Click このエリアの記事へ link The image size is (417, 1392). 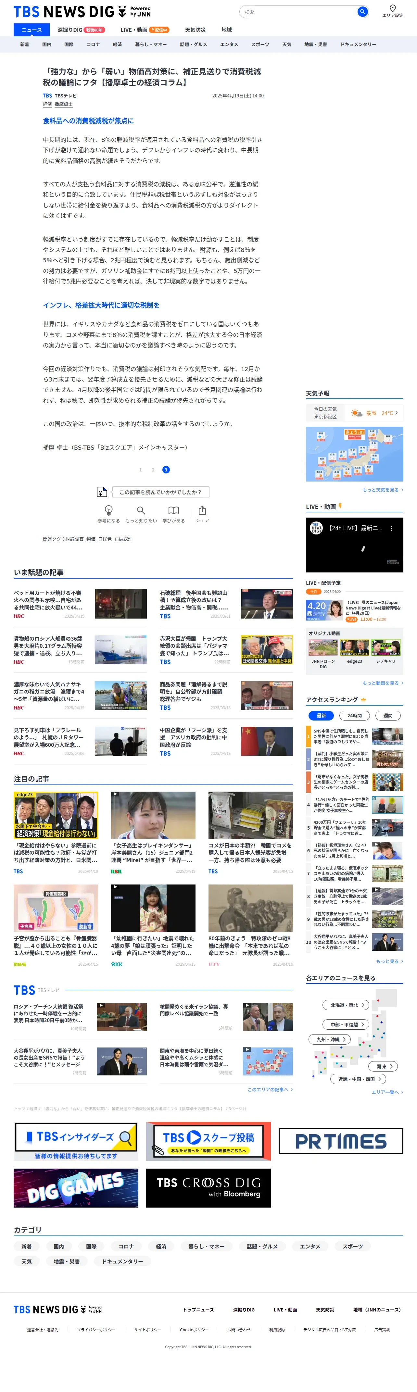tap(270, 1089)
